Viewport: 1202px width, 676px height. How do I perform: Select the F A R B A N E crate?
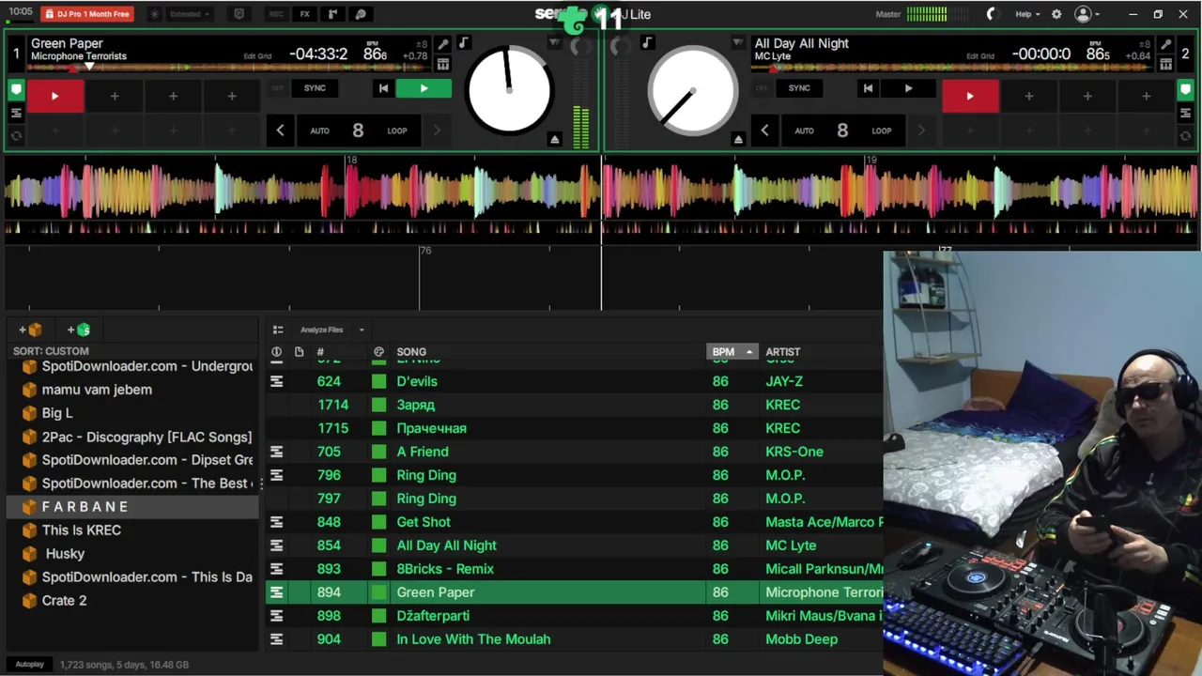(x=132, y=507)
